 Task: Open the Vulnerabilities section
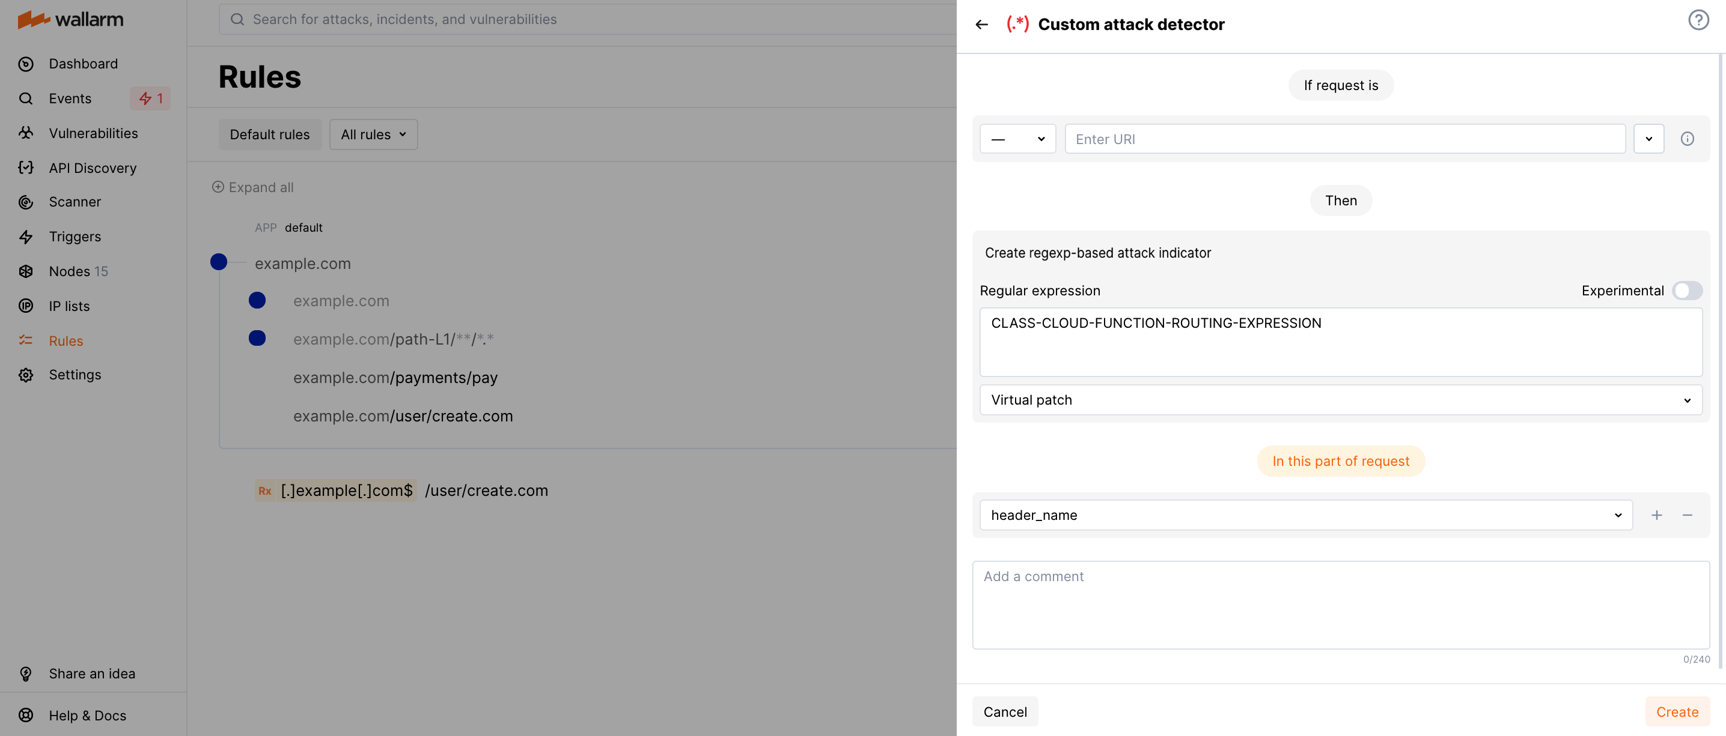(x=93, y=133)
